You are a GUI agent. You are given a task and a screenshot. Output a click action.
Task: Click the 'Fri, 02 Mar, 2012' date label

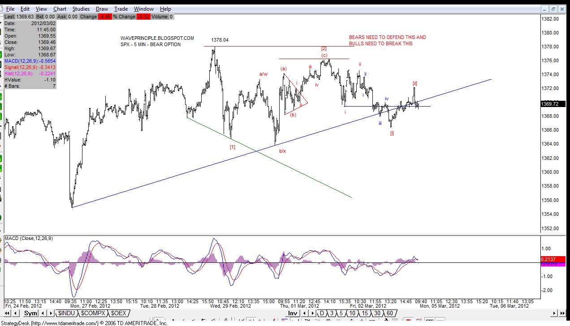[x=368, y=306]
